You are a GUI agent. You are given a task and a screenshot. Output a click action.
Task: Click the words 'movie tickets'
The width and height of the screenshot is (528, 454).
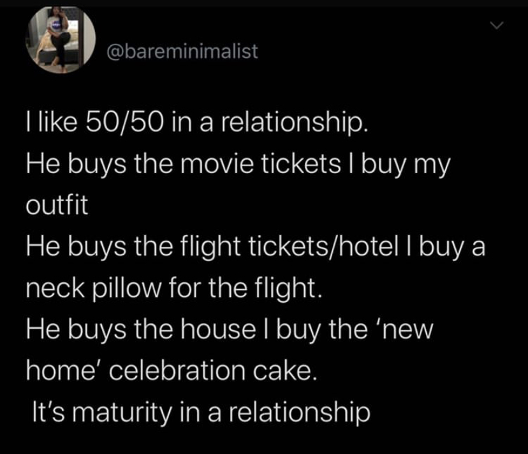click(261, 163)
